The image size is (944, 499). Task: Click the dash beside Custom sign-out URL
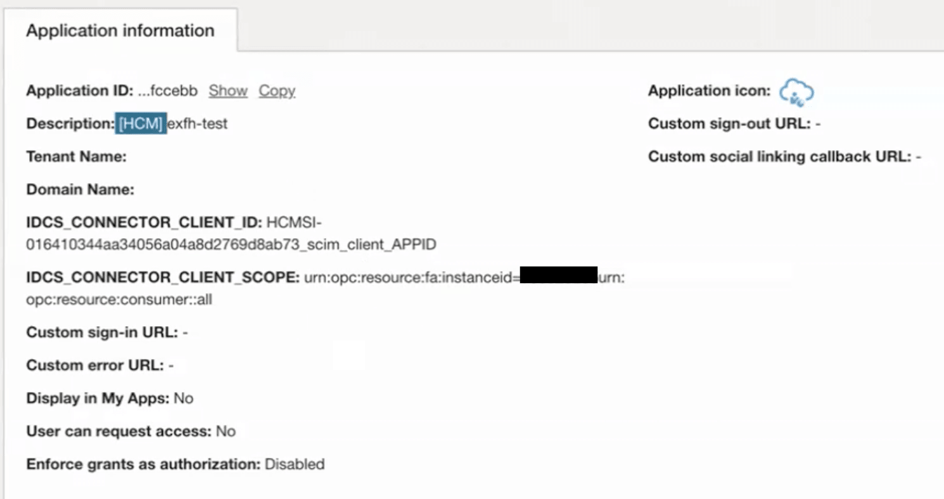[x=817, y=124]
